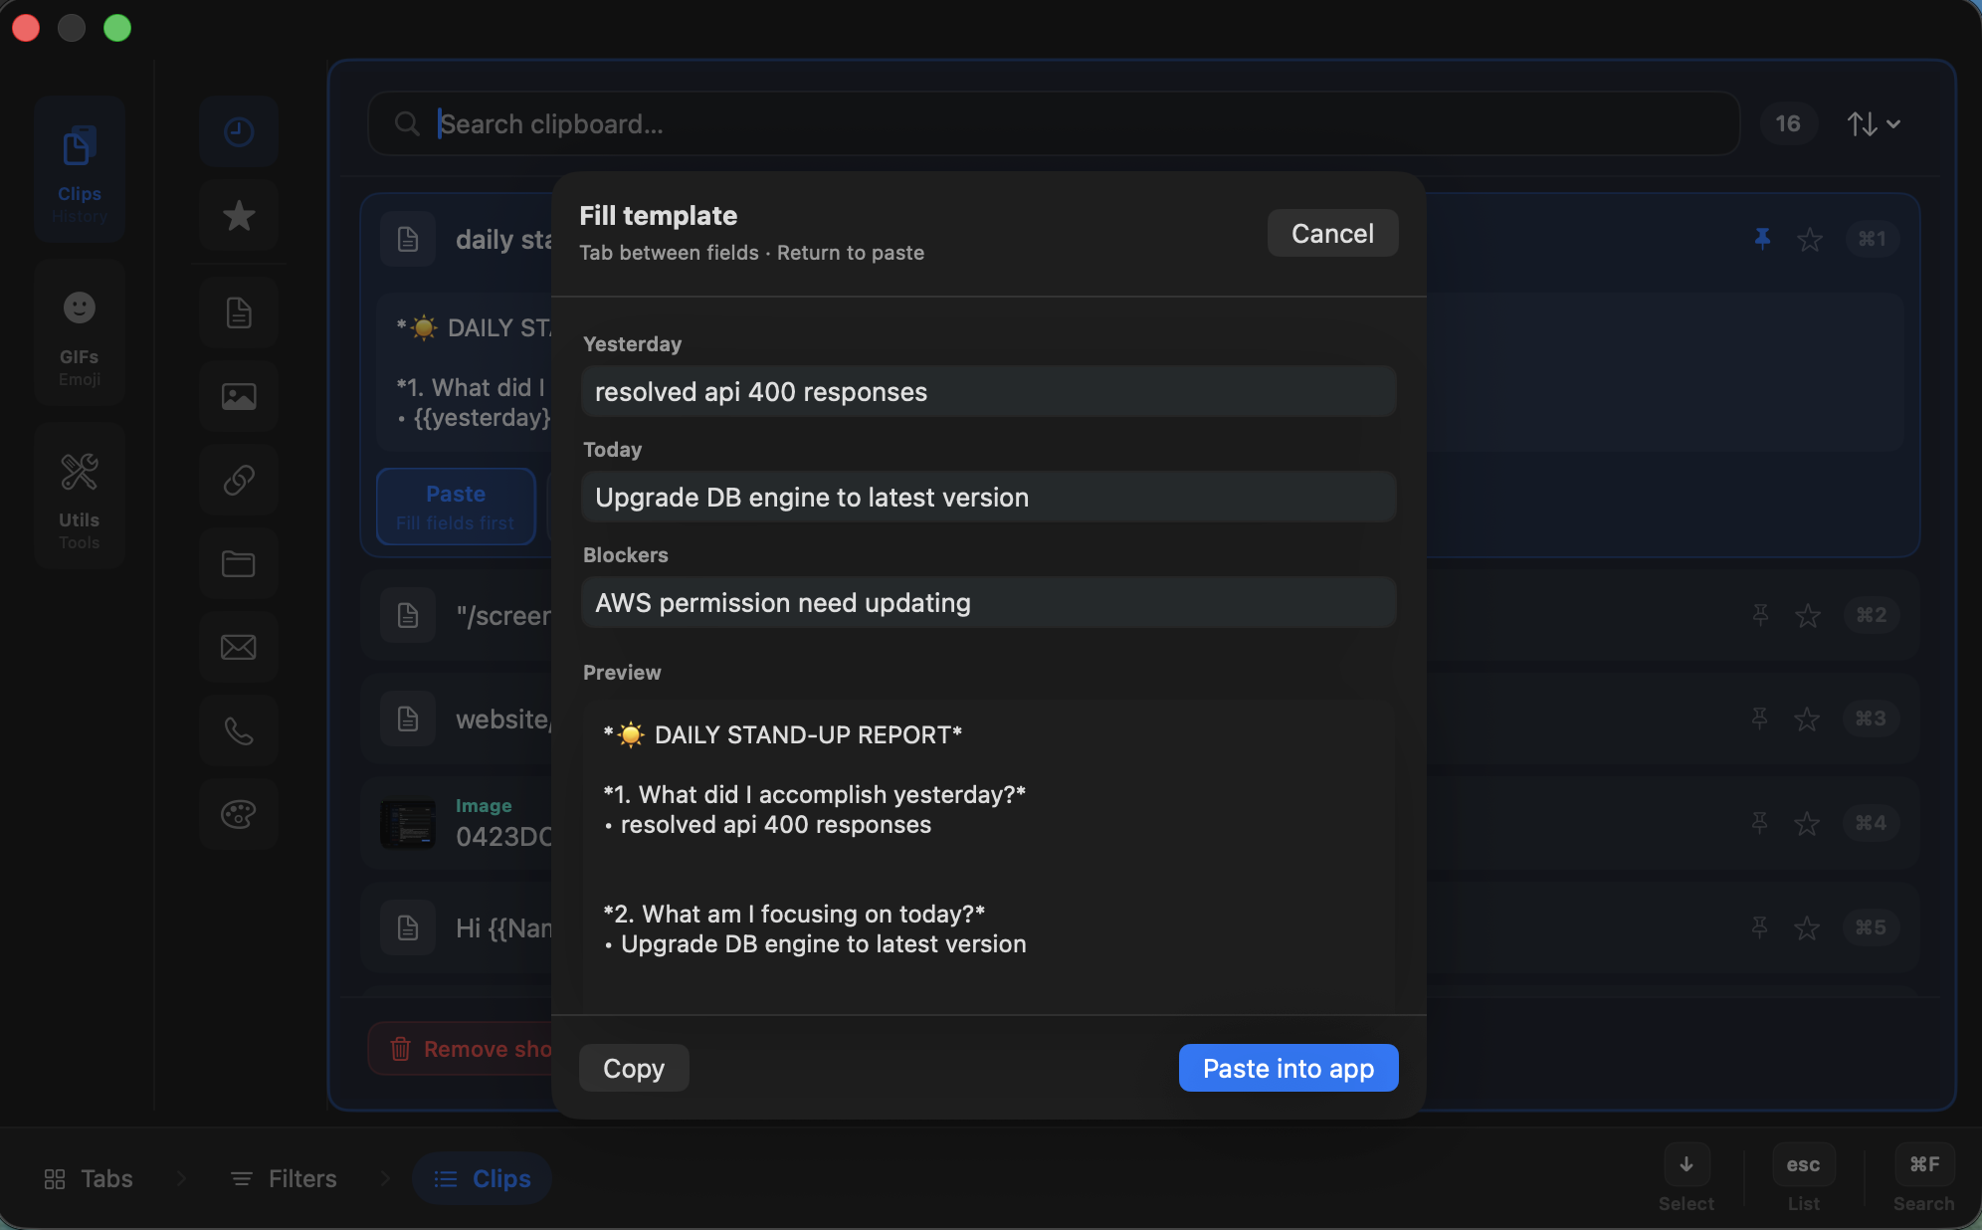Image resolution: width=1982 pixels, height=1230 pixels.
Task: Click the 16 clips count badge
Action: click(x=1788, y=123)
